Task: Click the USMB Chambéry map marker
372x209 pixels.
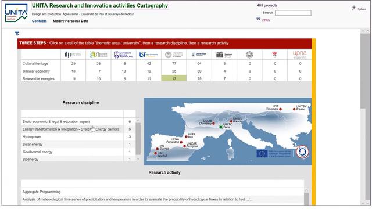Action: pyautogui.click(x=213, y=124)
